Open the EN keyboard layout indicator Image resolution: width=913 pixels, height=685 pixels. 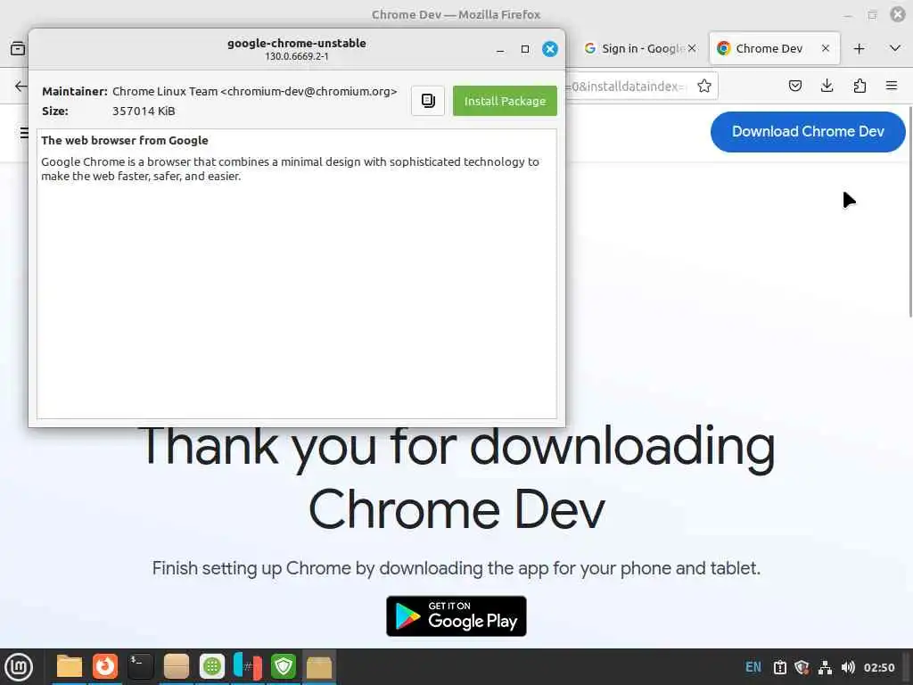coord(753,667)
